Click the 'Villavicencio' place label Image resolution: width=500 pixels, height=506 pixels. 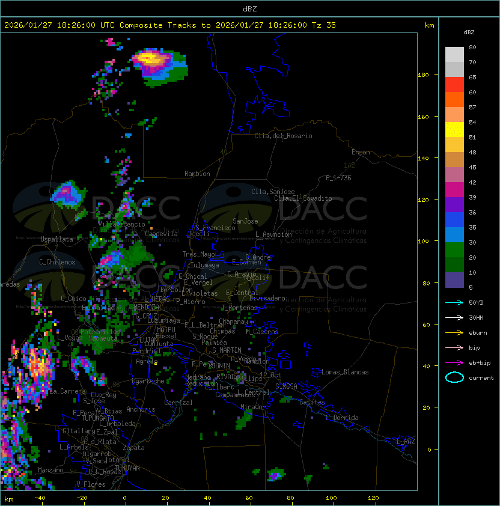pos(121,224)
